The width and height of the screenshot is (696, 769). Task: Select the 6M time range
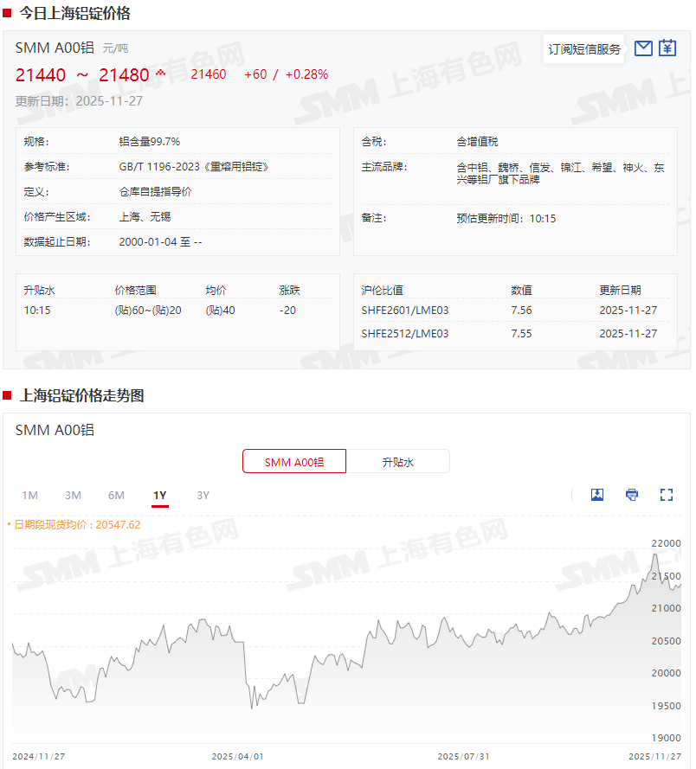[x=116, y=496]
